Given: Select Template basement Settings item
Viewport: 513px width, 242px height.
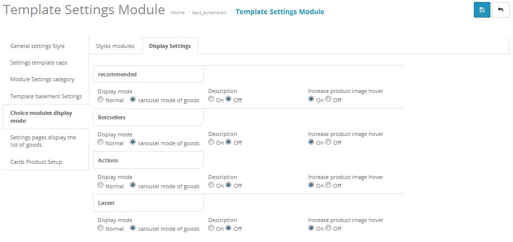Looking at the screenshot, I should tap(46, 96).
